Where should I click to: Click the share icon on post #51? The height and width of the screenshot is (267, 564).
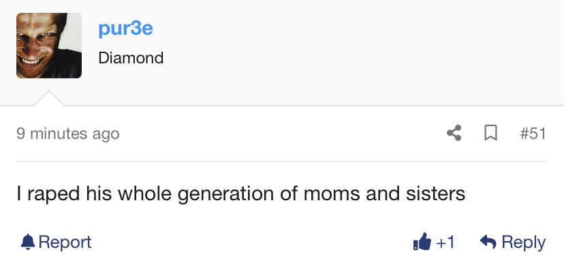coord(454,133)
